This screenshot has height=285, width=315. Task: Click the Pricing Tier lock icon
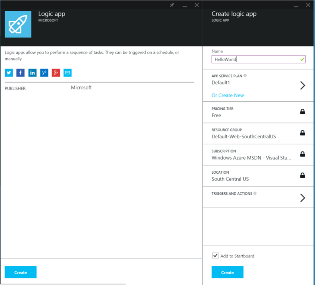click(x=302, y=112)
